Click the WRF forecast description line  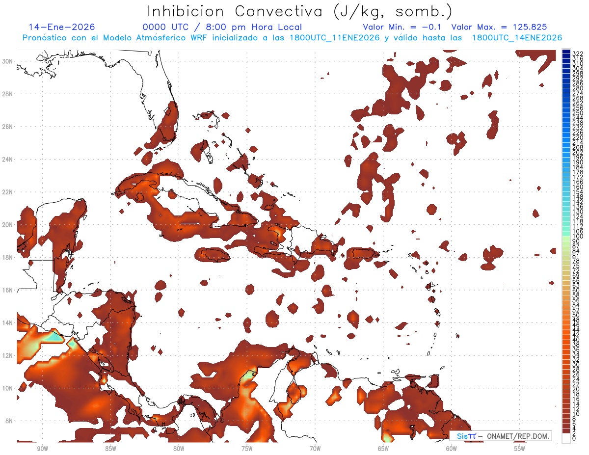292,38
